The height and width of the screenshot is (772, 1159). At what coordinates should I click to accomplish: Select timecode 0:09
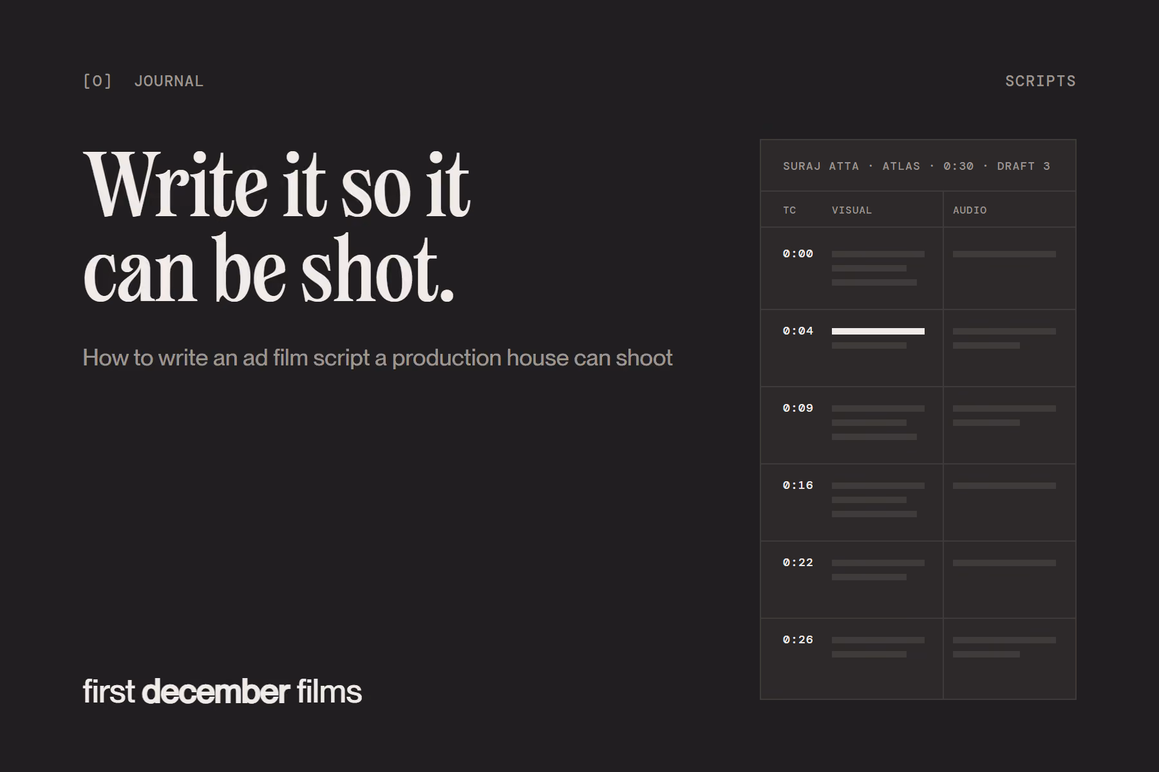(x=798, y=409)
